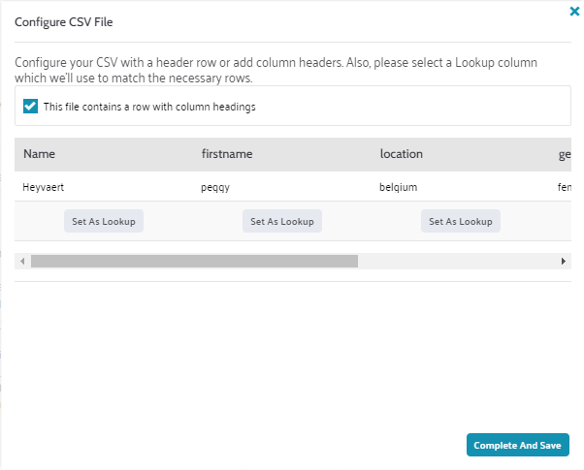Click the scrollbar's right arrow
Screen dimensions: 584x470
tap(563, 261)
